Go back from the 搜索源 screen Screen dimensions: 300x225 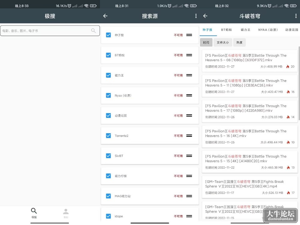click(x=105, y=16)
